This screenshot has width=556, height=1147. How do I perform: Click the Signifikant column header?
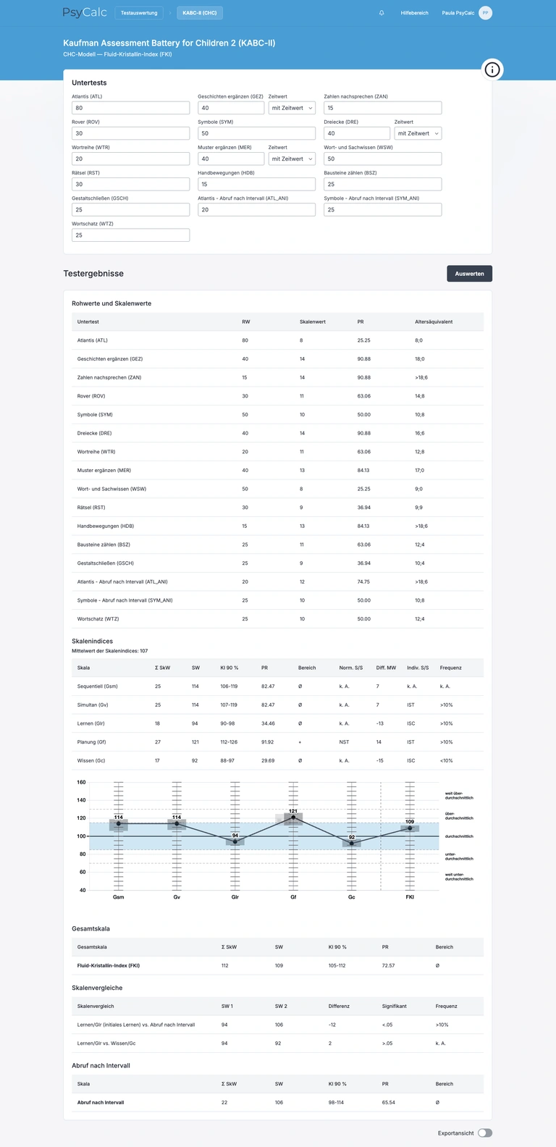[395, 1006]
